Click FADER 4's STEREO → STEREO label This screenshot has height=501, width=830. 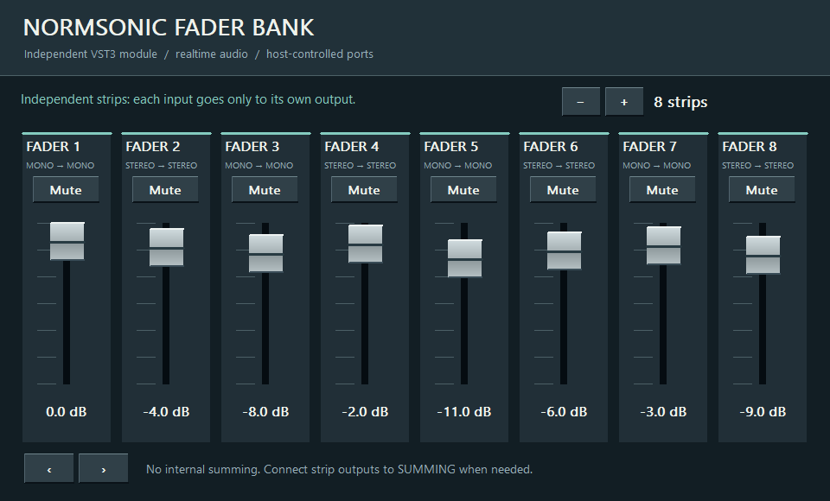point(361,166)
